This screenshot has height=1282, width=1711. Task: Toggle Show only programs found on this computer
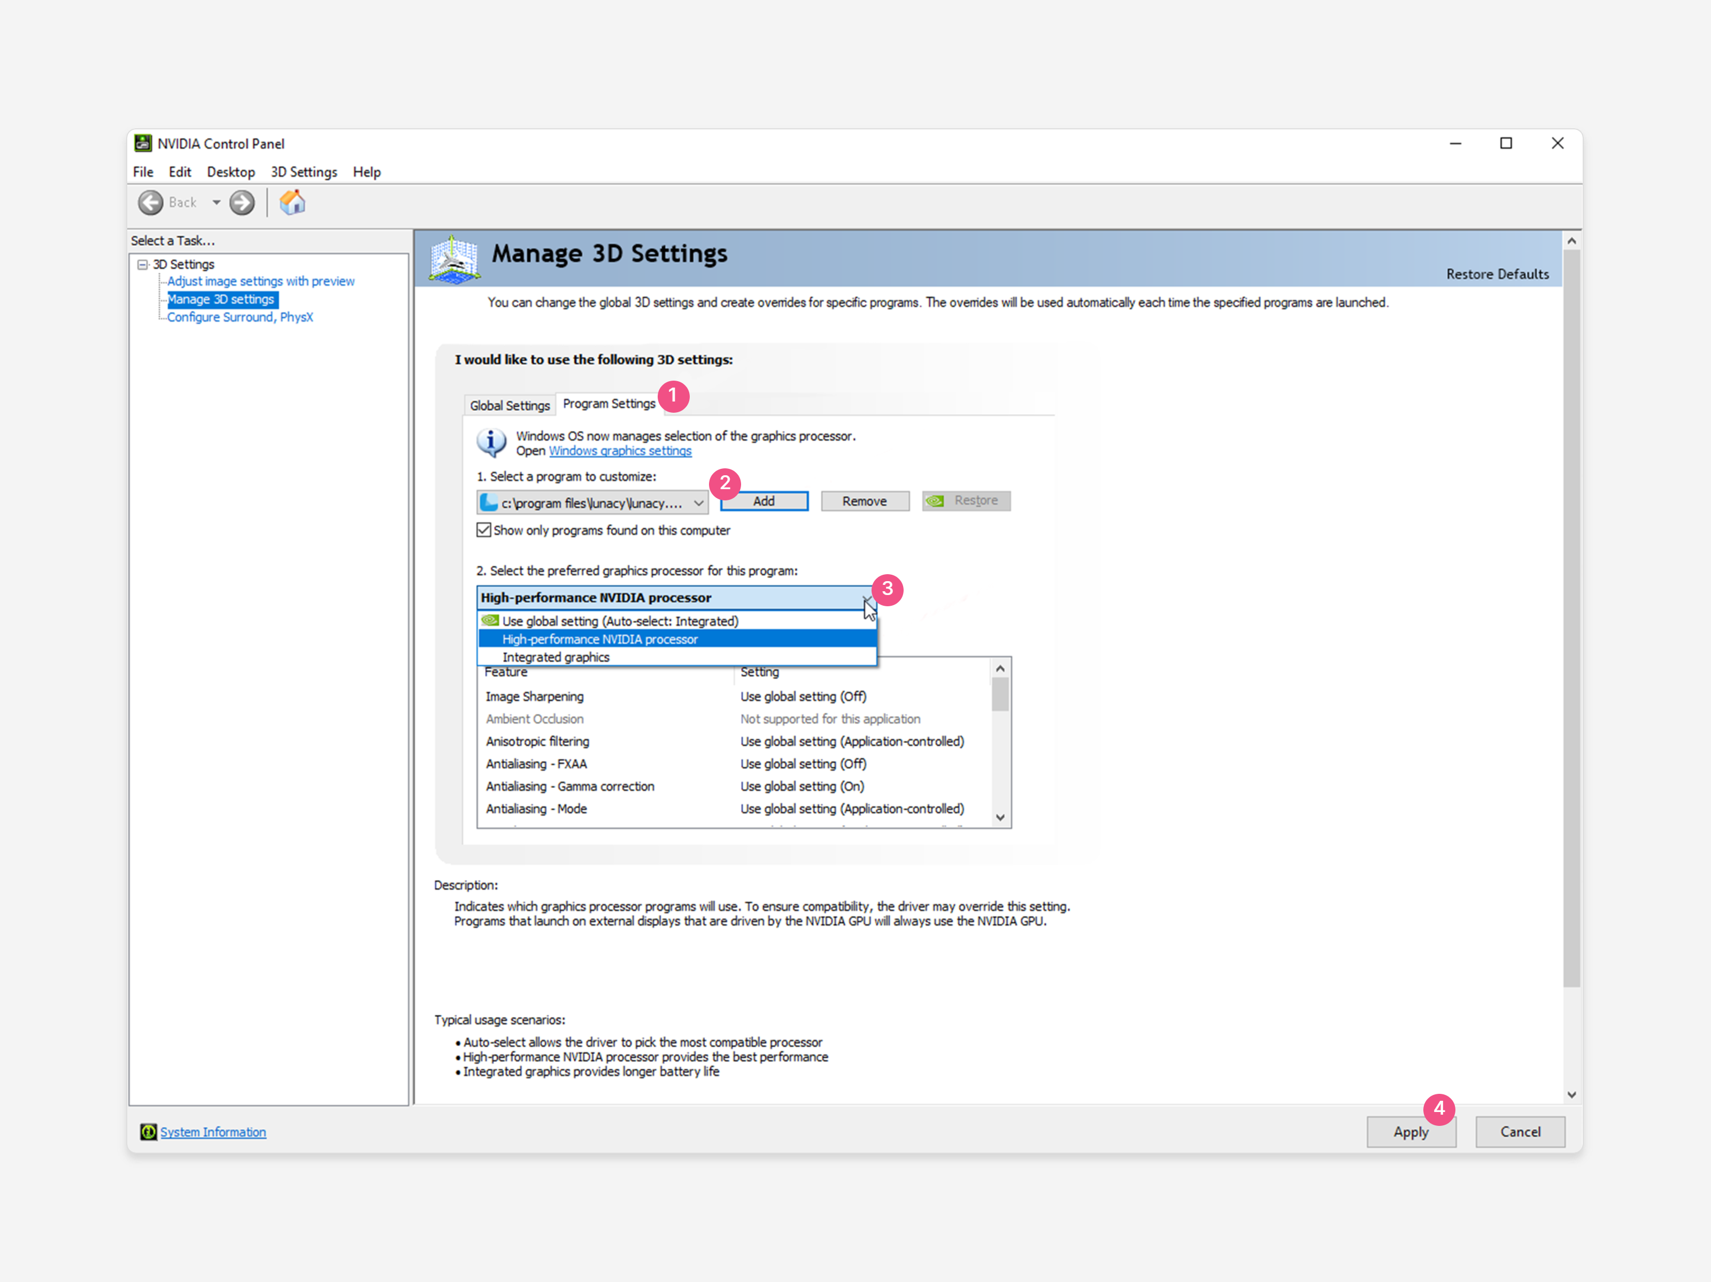click(x=483, y=530)
